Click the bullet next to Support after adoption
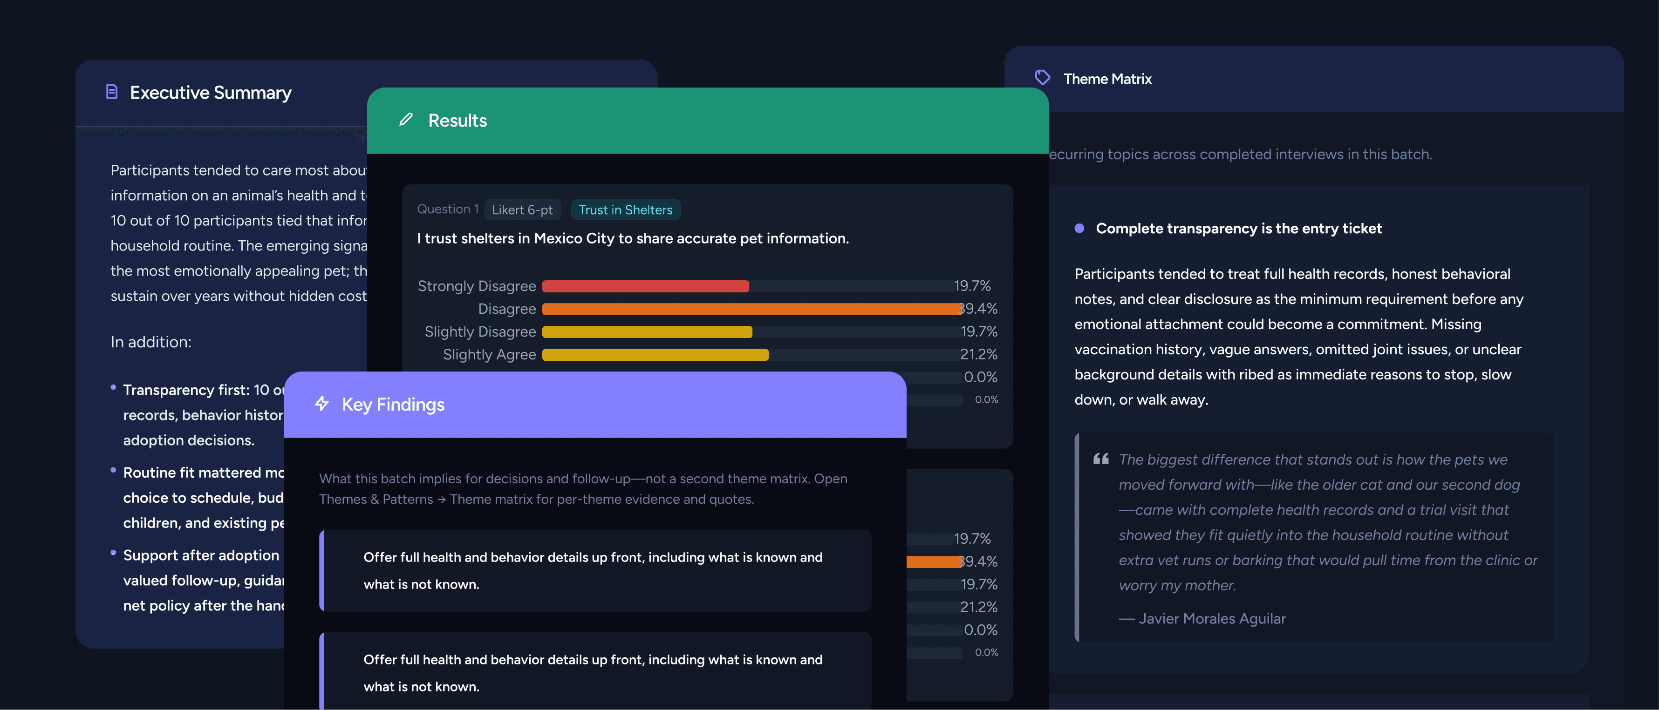Image resolution: width=1659 pixels, height=710 pixels. [113, 553]
